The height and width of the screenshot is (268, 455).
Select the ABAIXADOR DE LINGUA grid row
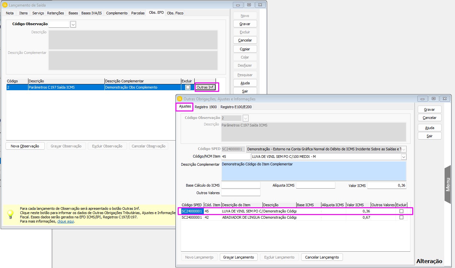pyautogui.click(x=242, y=217)
